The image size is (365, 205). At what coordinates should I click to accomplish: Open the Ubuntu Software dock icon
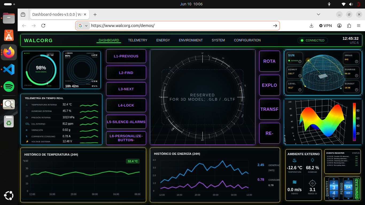click(9, 35)
